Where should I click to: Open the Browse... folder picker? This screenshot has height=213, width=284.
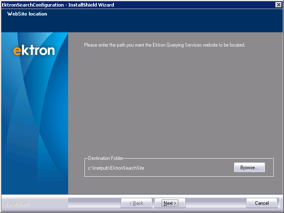coord(249,167)
